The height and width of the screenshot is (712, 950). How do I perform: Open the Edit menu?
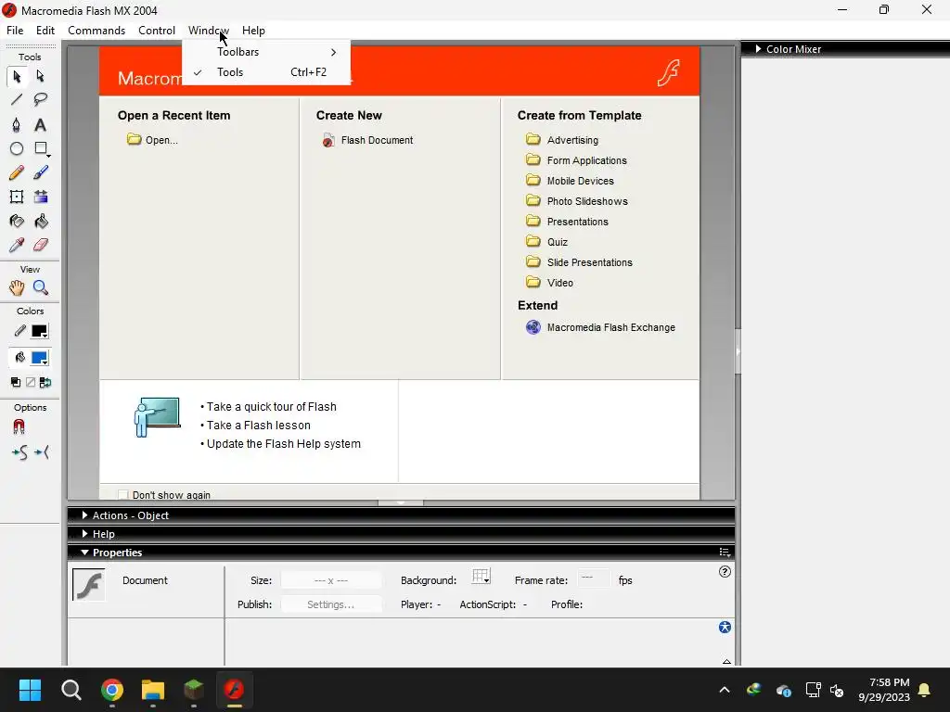tap(45, 31)
